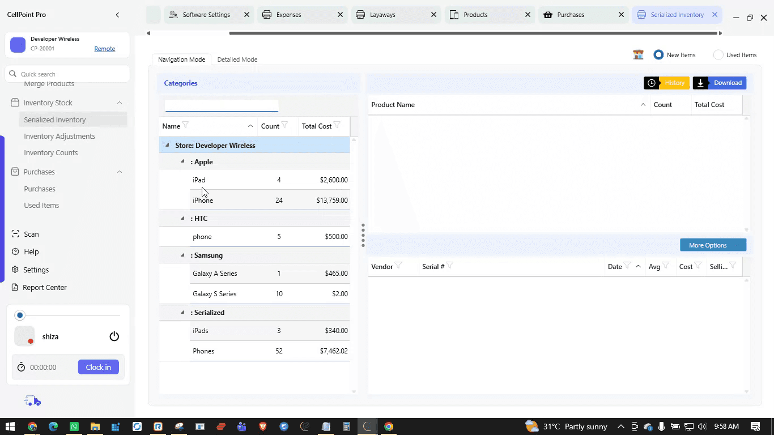
Task: Collapse the Purchases sidebar section chevron
Action: pyautogui.click(x=120, y=172)
